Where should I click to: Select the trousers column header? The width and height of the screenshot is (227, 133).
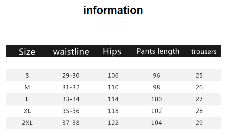(x=204, y=52)
